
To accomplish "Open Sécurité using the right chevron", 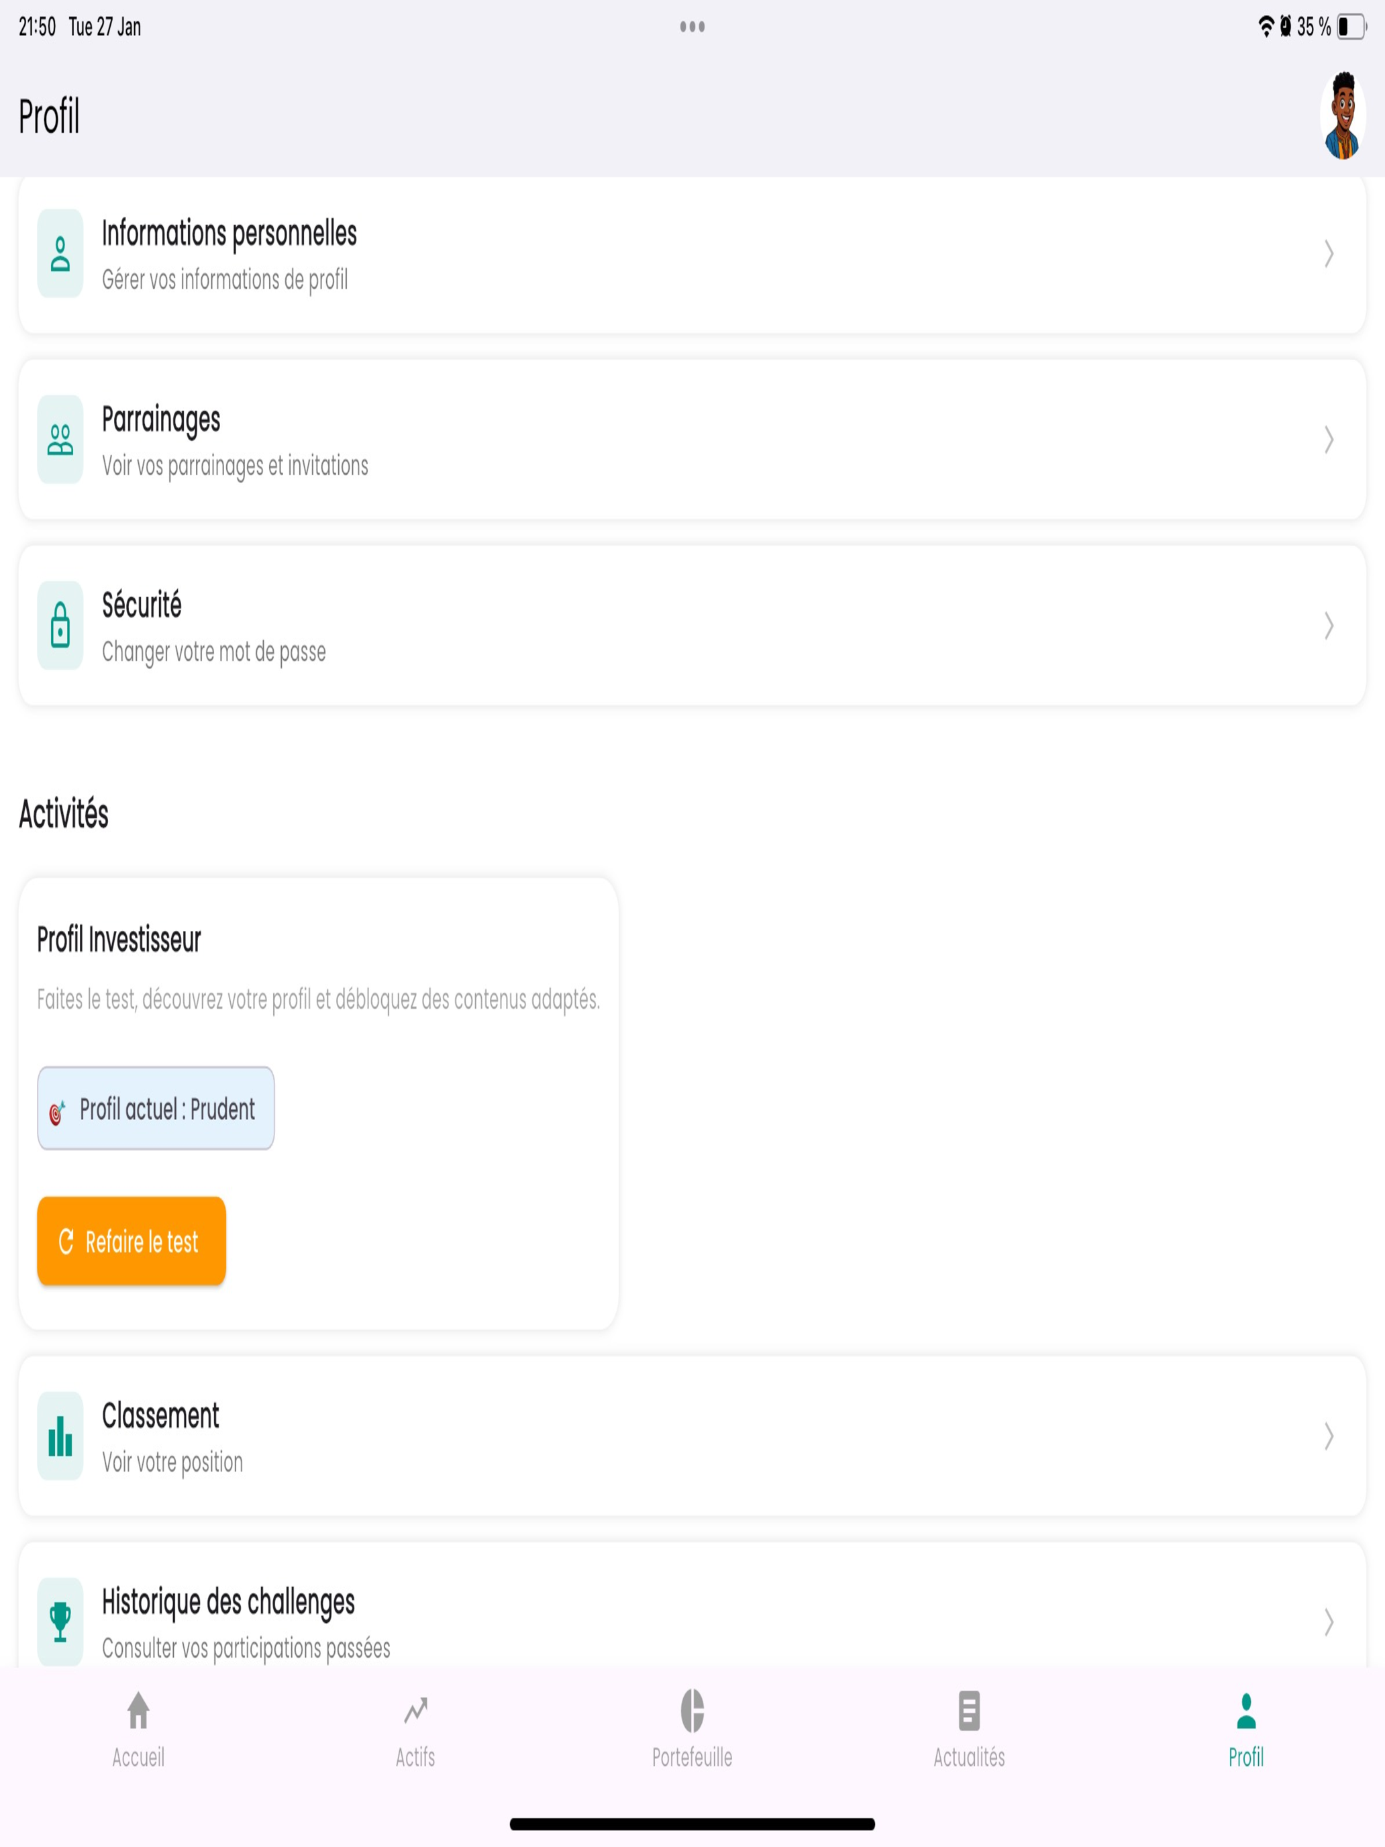I will click(x=1328, y=626).
